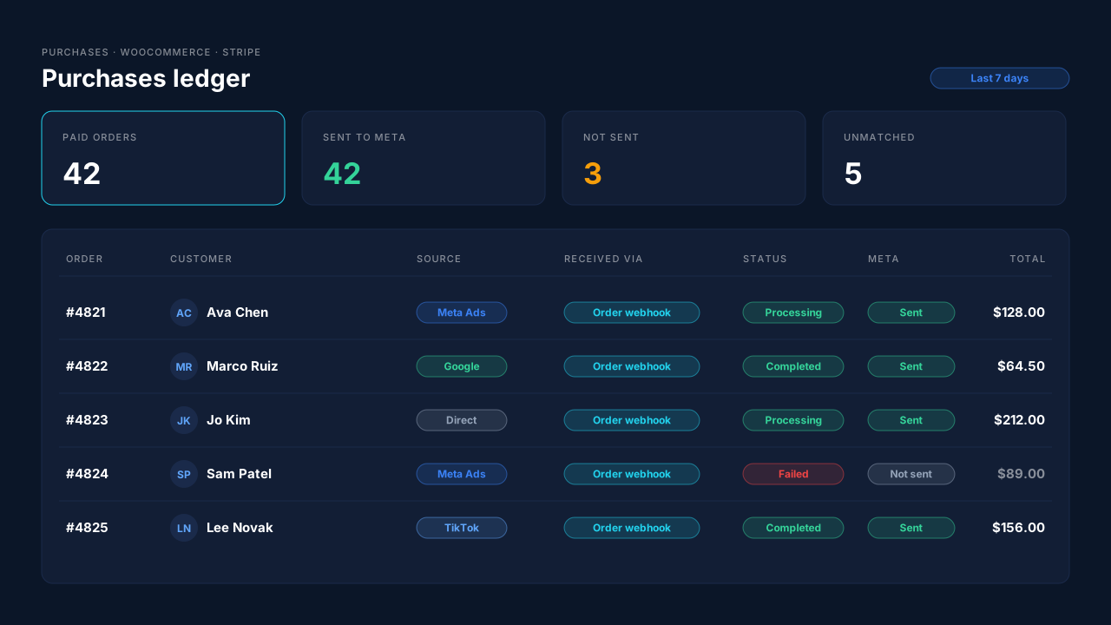Open order #4821
1111x625 pixels.
pyautogui.click(x=86, y=312)
